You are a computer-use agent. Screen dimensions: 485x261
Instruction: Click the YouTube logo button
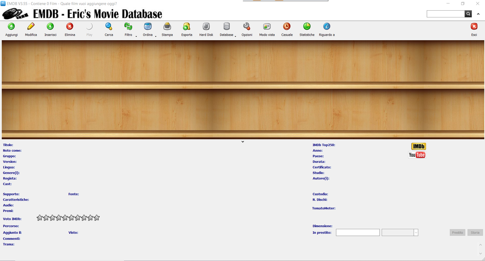pyautogui.click(x=417, y=155)
